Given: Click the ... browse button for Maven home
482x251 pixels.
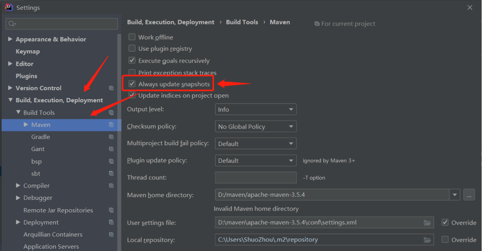Looking at the screenshot, I should click(469, 195).
